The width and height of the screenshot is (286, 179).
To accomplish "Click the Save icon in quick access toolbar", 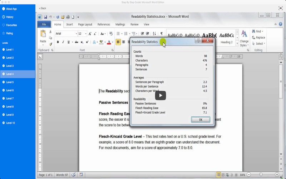I will click(x=45, y=17).
